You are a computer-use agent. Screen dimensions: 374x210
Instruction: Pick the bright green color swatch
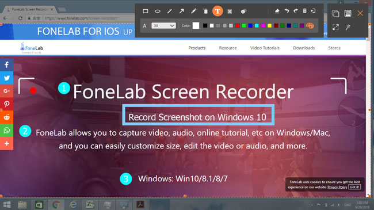point(244,25)
